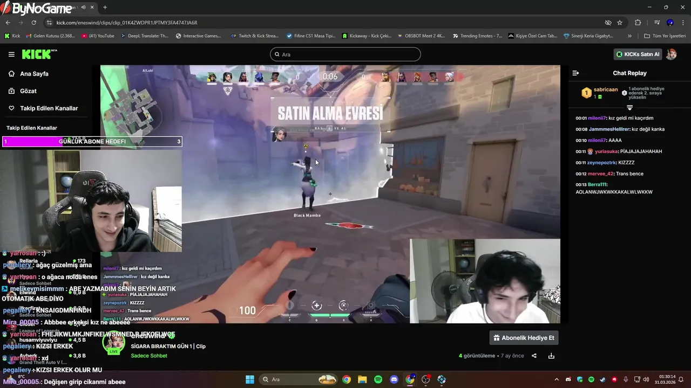
Task: Open the Kick hamburger sidebar menu
Action: pyautogui.click(x=11, y=54)
